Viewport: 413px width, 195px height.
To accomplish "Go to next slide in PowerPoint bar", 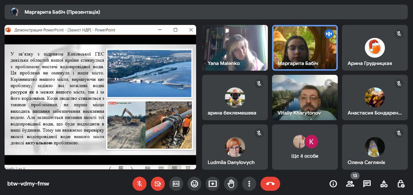I will pos(132,168).
